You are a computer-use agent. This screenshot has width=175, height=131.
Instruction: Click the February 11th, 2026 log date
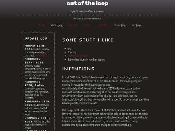[38, 103]
